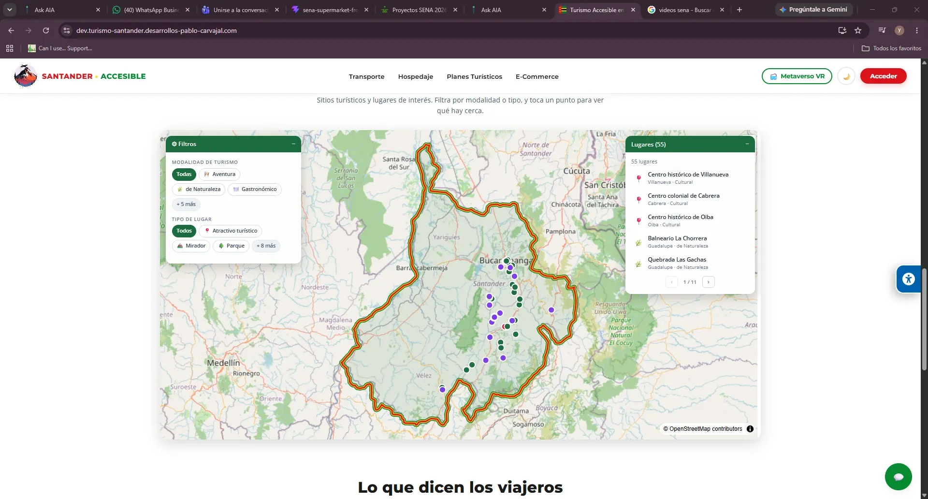Open the bookmarks apps grid icon
Viewport: 928px width, 499px height.
coord(10,48)
